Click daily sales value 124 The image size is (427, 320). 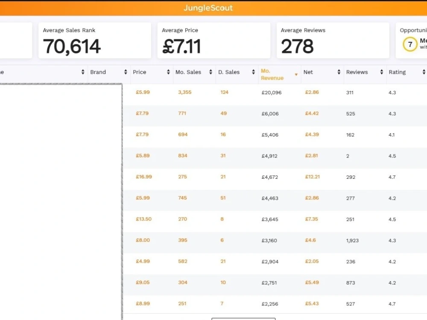[225, 92]
